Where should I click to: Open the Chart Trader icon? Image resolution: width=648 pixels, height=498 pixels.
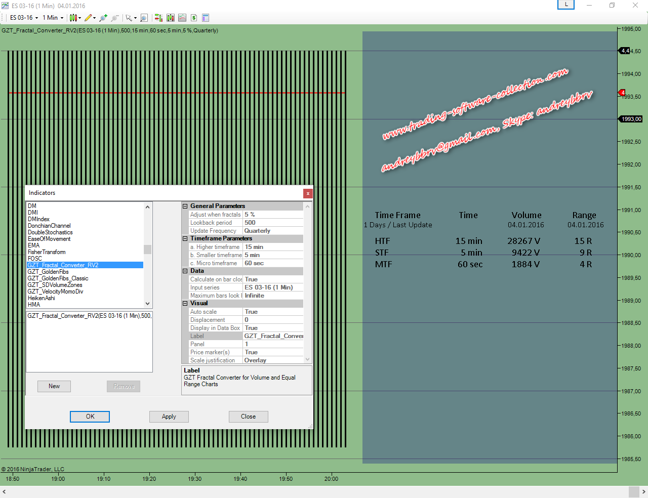click(x=158, y=18)
